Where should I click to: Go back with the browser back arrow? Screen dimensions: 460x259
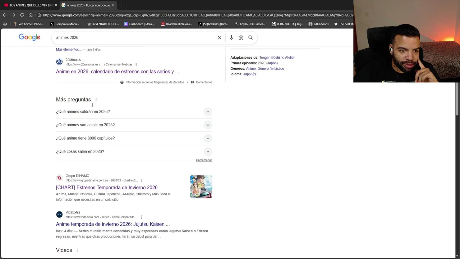pyautogui.click(x=5, y=15)
